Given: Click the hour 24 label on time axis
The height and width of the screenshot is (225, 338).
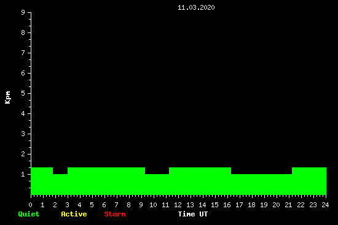Looking at the screenshot, I should [x=325, y=205].
